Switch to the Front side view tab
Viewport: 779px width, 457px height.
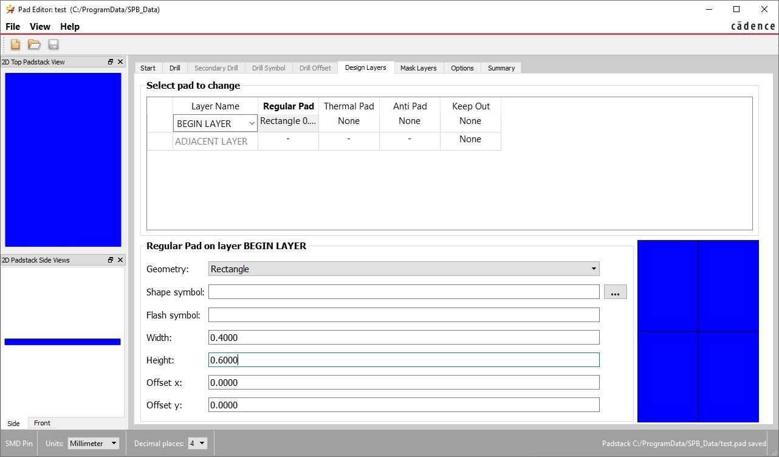[x=42, y=423]
